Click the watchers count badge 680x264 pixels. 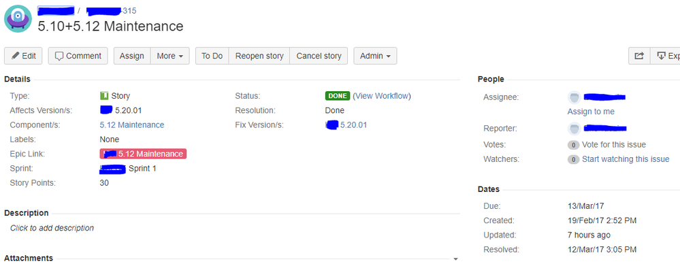[x=573, y=159]
